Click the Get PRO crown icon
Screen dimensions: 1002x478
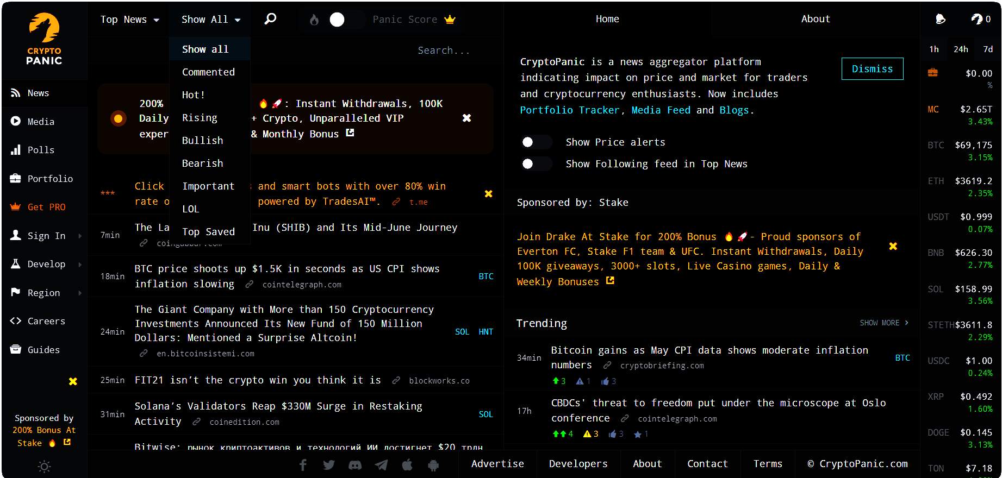point(15,207)
